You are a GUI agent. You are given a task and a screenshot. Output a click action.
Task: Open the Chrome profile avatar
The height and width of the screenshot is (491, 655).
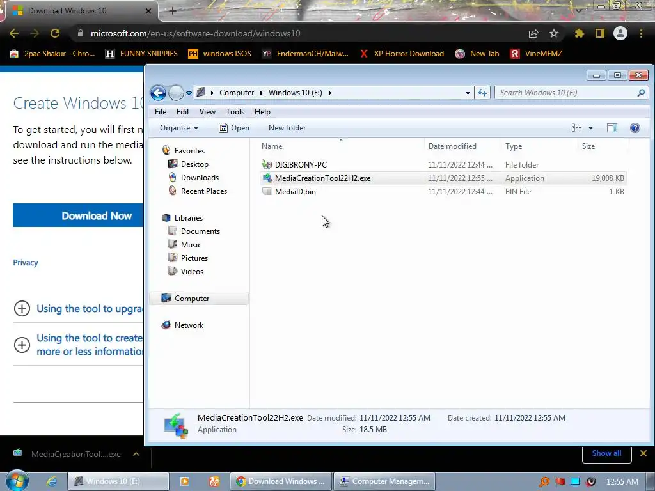point(620,33)
